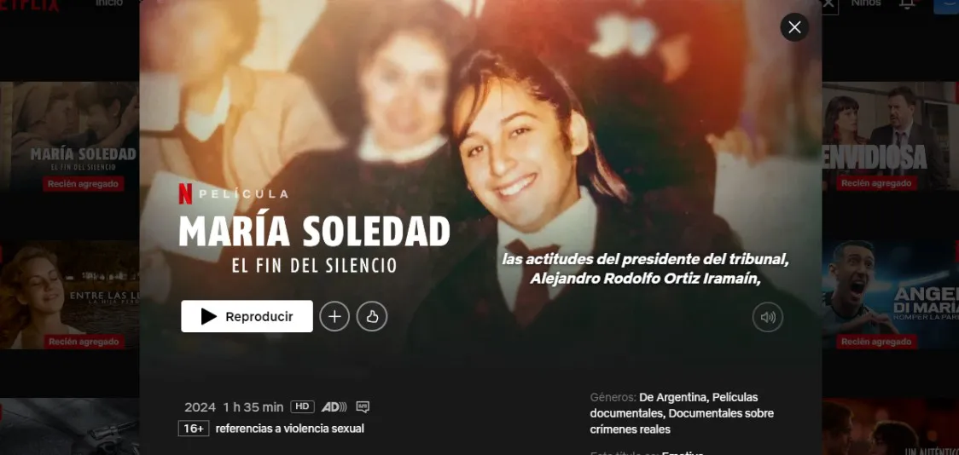Click the subtitles available icon

[x=363, y=406]
